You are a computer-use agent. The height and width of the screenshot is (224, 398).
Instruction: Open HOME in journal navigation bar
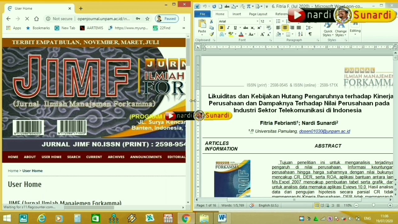(x=13, y=157)
